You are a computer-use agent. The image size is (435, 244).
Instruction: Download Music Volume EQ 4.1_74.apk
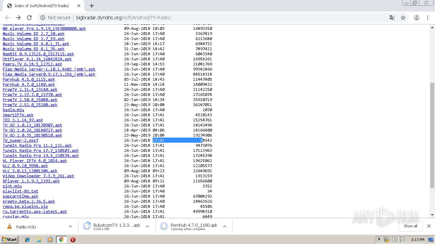[34, 49]
